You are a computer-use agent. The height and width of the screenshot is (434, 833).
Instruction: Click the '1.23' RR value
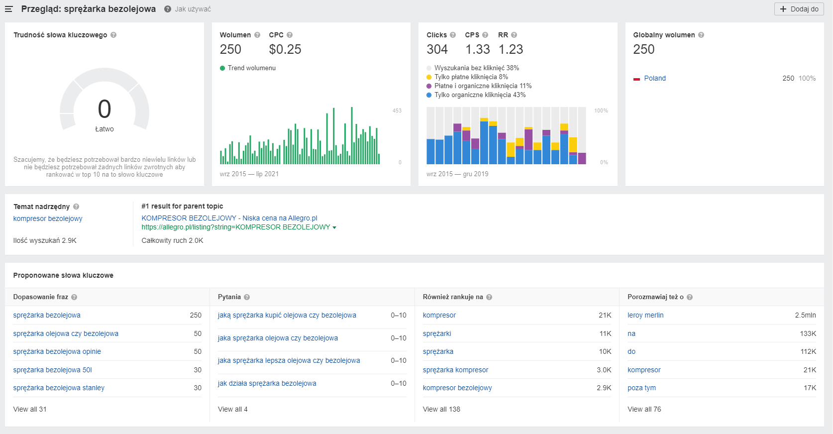[x=511, y=49]
